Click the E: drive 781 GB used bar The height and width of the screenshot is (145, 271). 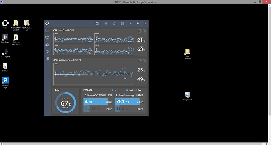tap(129, 102)
